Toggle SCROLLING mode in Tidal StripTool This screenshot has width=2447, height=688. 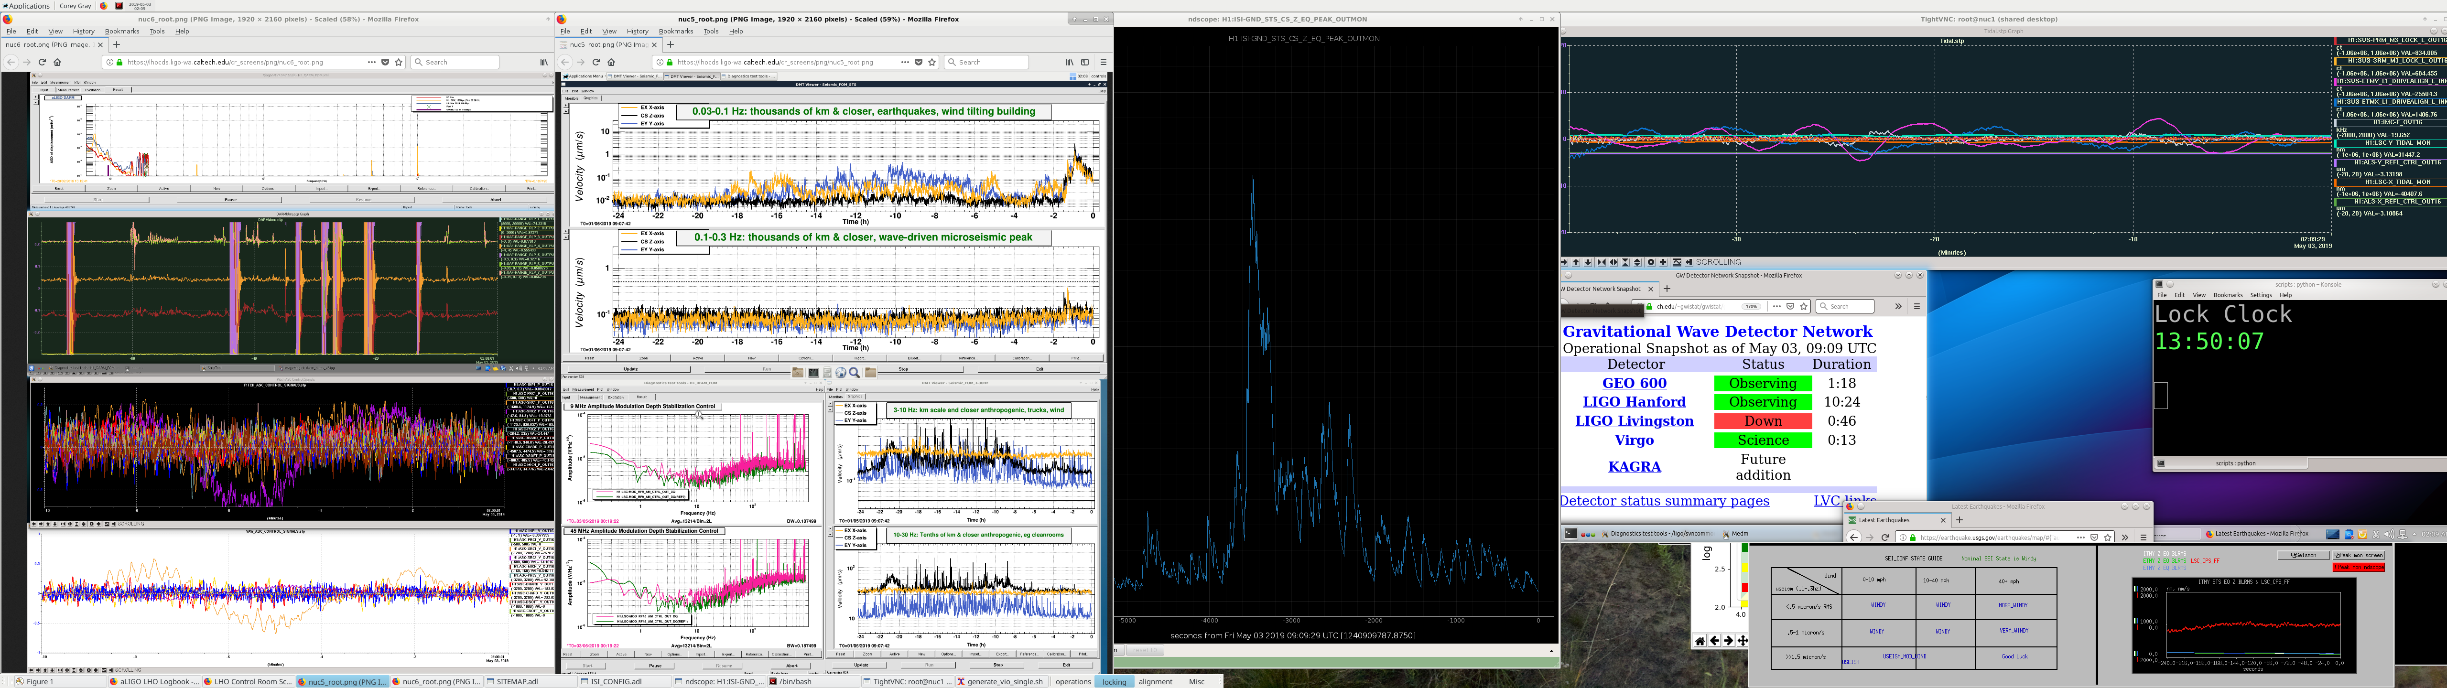[x=1719, y=262]
